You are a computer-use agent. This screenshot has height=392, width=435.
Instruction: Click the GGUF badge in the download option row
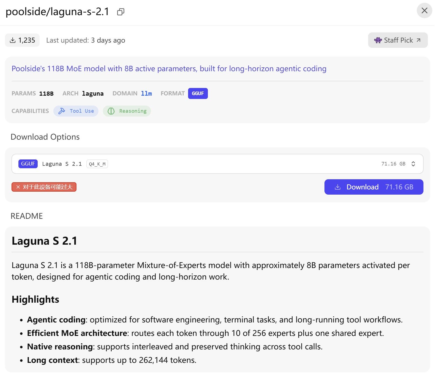point(28,164)
